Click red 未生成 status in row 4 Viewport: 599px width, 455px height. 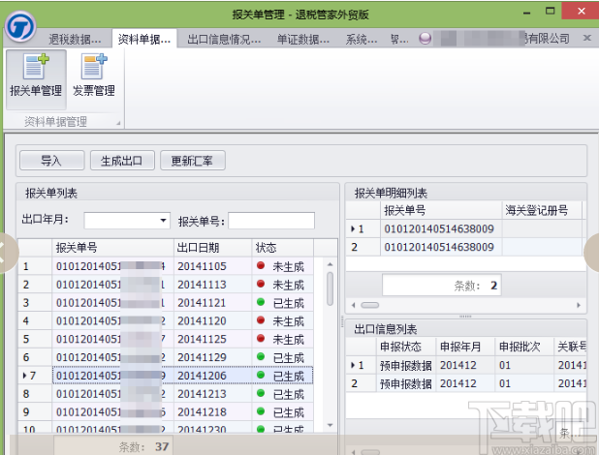pos(283,321)
